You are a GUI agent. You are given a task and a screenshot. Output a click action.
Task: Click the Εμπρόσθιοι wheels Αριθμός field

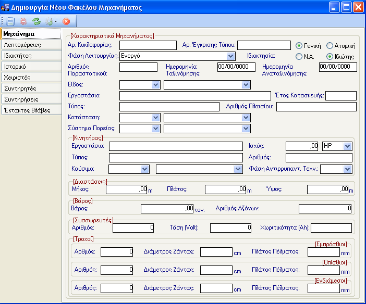click(117, 252)
